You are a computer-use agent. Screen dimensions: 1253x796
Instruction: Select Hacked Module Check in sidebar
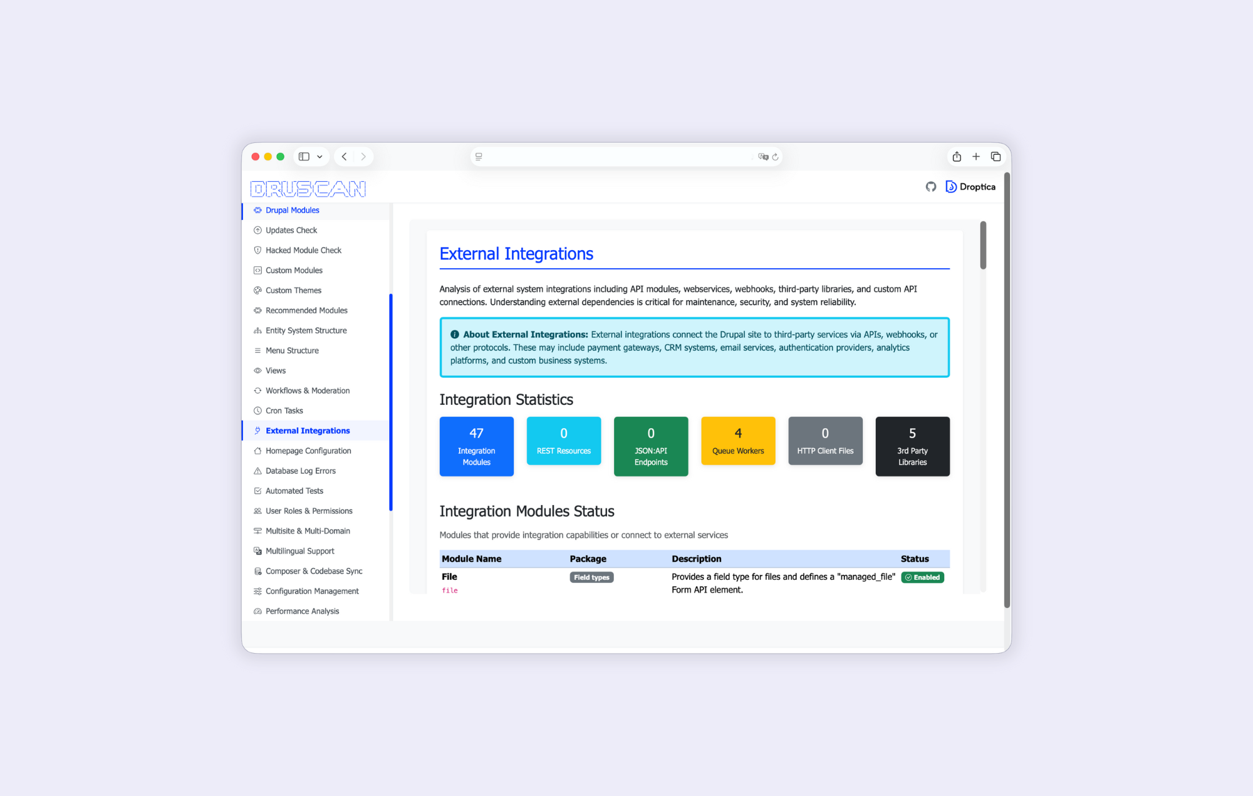click(x=303, y=250)
